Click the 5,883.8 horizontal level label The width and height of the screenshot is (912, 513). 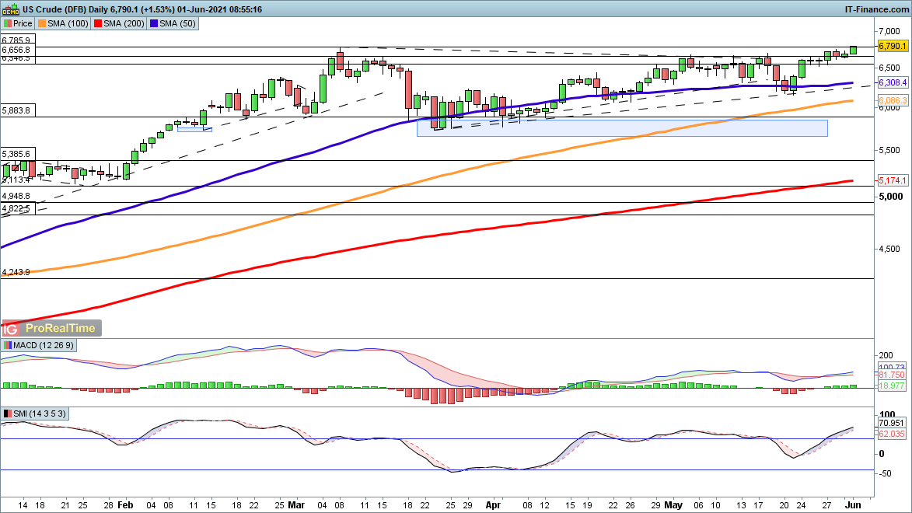click(16, 110)
